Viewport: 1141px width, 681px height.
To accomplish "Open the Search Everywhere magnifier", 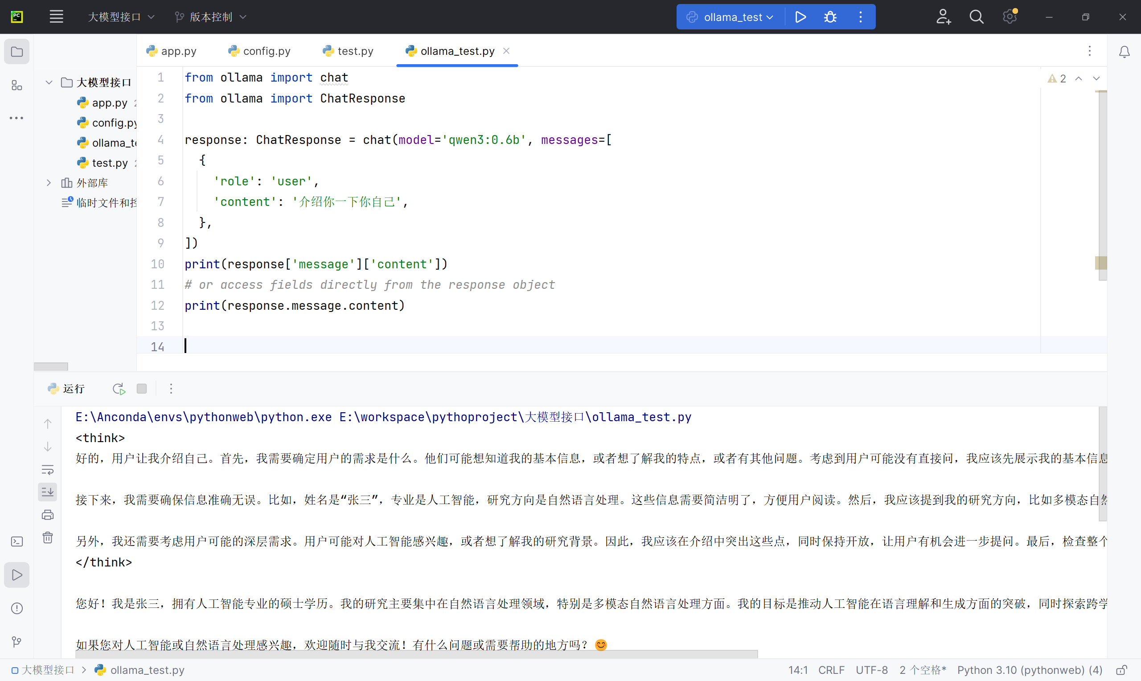I will tap(976, 17).
